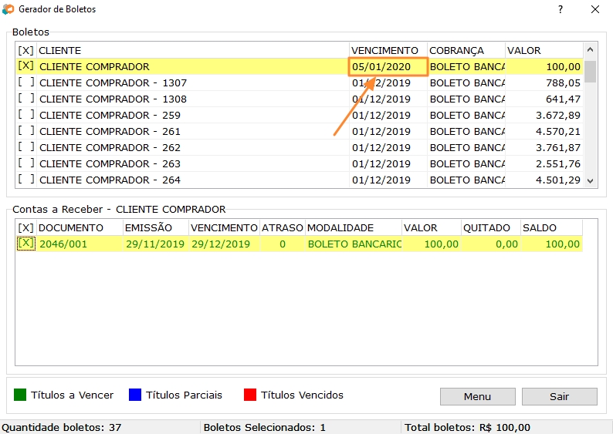Uncheck the document 2046/001 checkbox
This screenshot has width=613, height=434.
(26, 244)
